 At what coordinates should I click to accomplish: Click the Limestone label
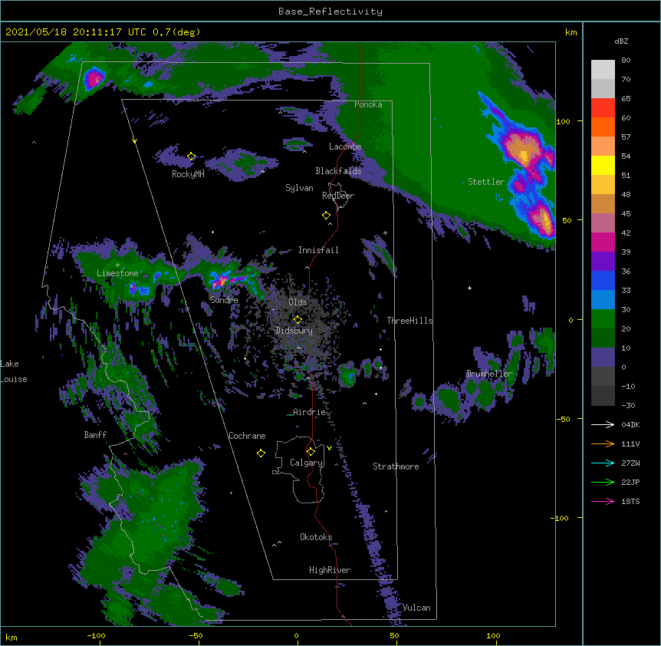pyautogui.click(x=117, y=273)
